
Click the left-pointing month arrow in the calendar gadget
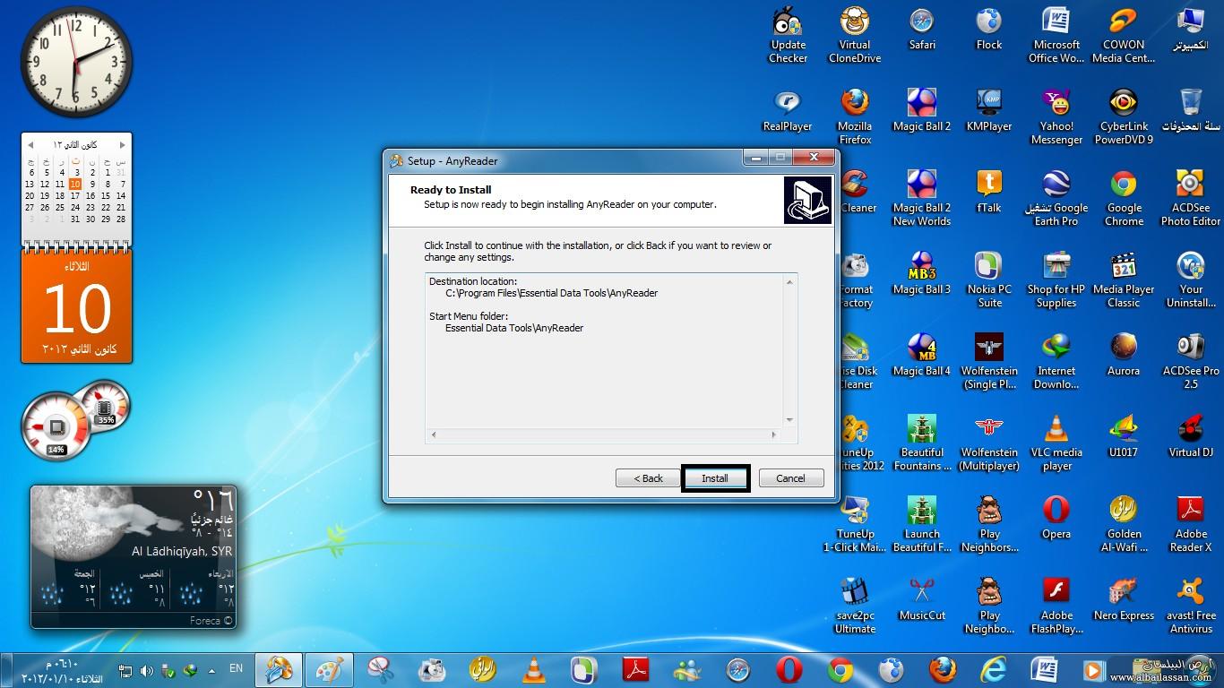coord(30,144)
